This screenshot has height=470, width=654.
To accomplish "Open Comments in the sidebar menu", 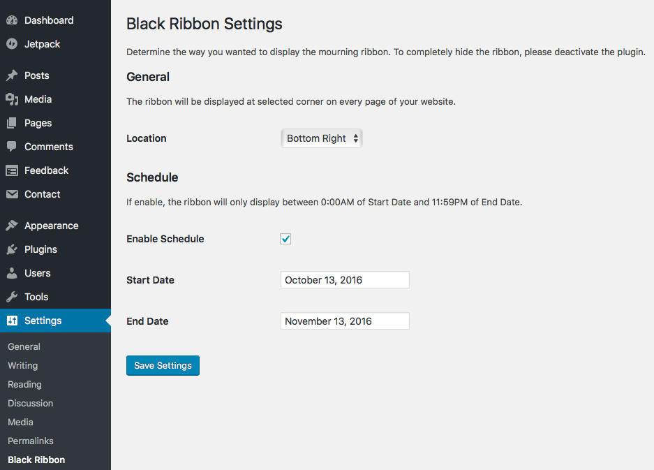I will click(49, 147).
